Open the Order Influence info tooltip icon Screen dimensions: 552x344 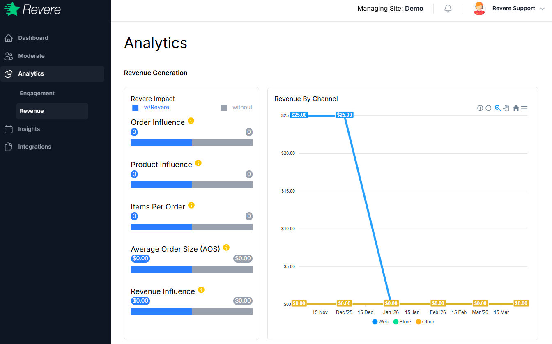(191, 120)
